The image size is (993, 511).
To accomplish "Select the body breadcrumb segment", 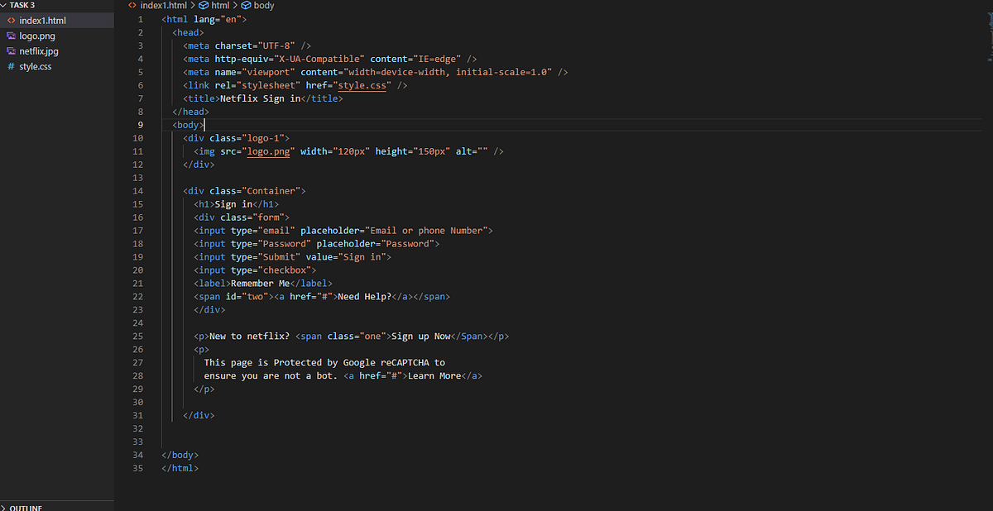I will [x=265, y=6].
